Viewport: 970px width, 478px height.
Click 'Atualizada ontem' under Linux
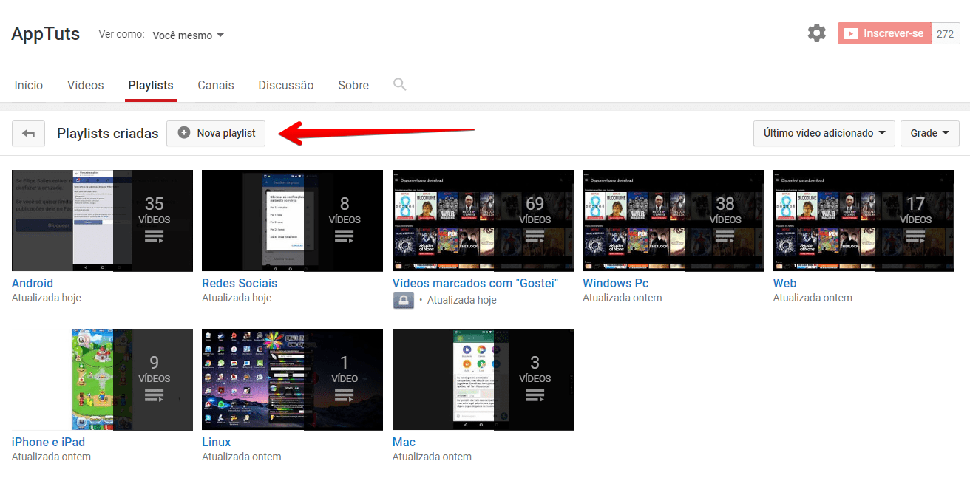click(242, 457)
